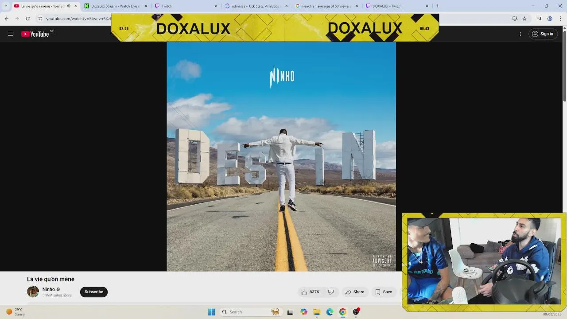
Task: Open Google Chrome from taskbar
Action: 343,312
